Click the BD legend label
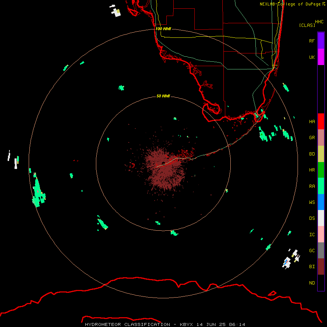This screenshot has height=327, width=327. pos(312,154)
